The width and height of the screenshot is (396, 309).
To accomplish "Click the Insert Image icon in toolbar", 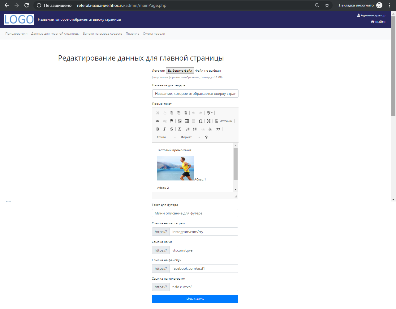I will pyautogui.click(x=180, y=121).
